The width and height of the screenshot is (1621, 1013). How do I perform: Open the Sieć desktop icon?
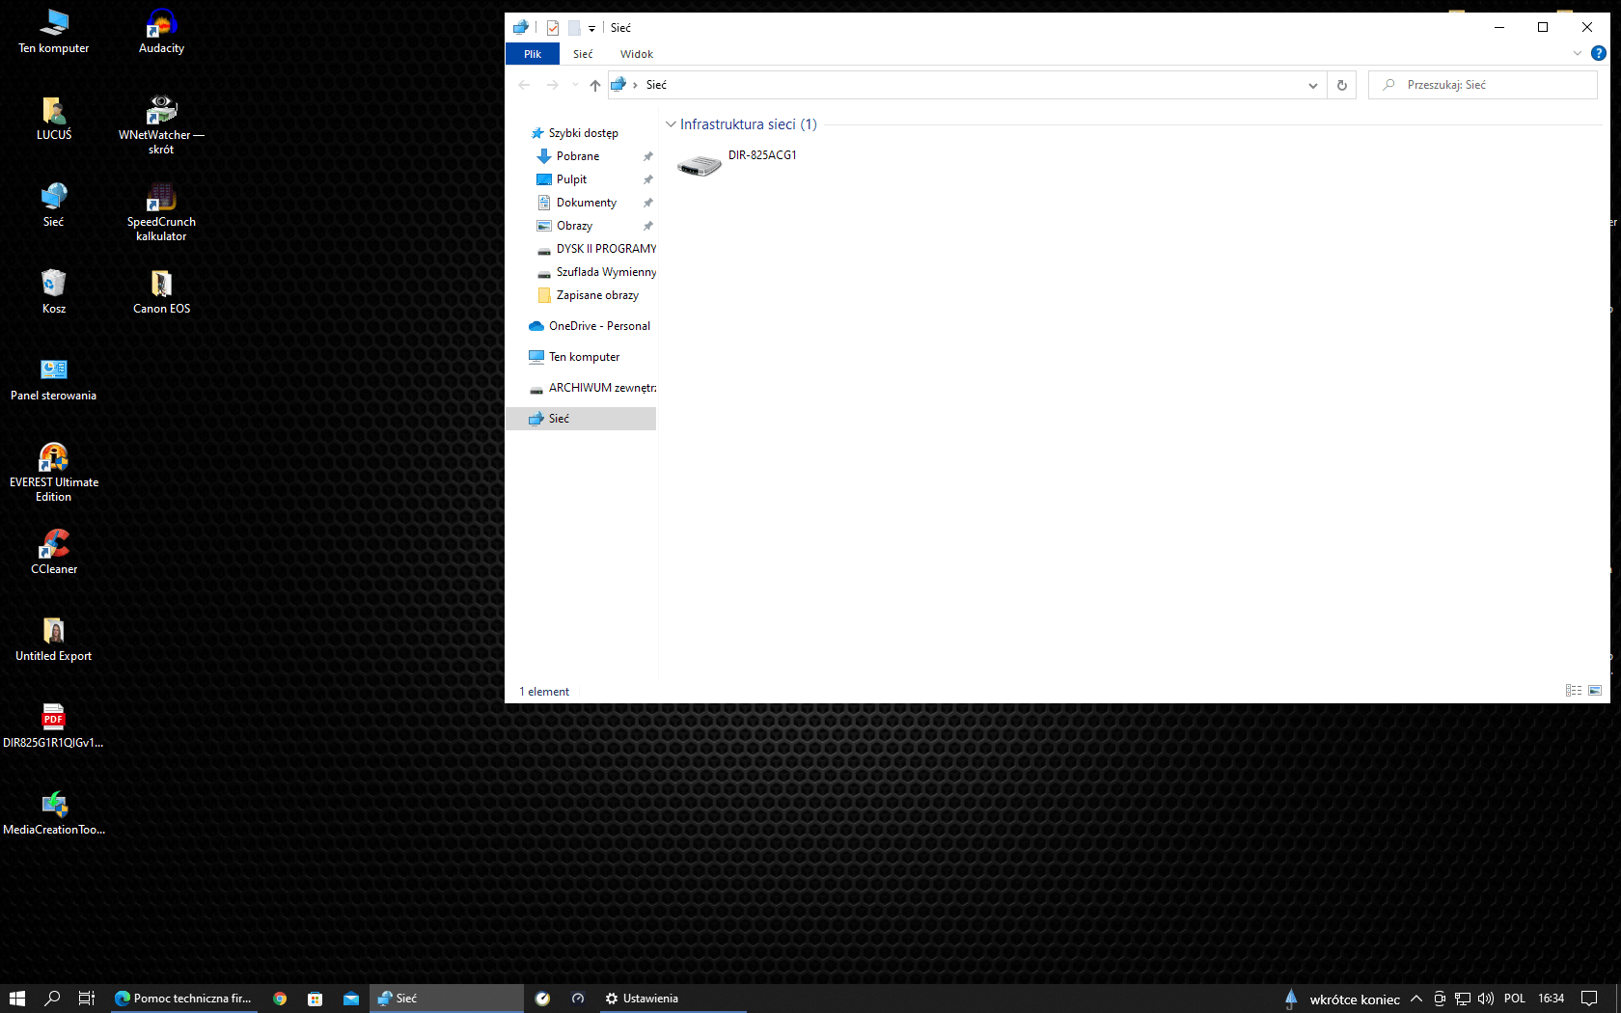click(54, 205)
